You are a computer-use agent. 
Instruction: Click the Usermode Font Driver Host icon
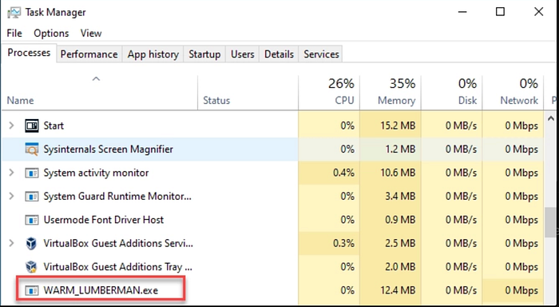[32, 220]
